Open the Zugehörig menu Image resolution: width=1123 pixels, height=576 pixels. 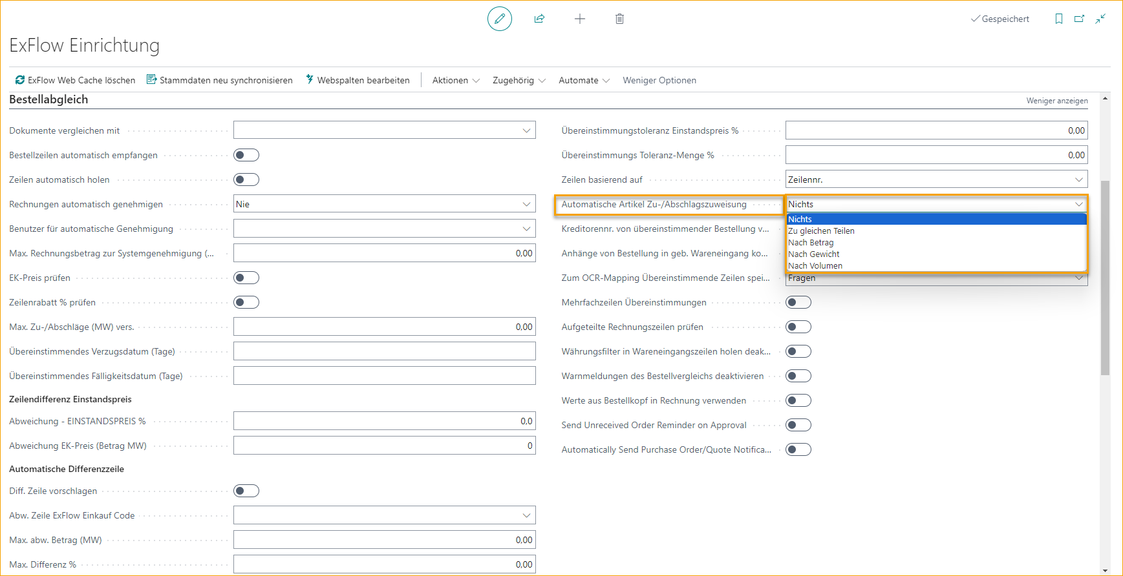[519, 80]
